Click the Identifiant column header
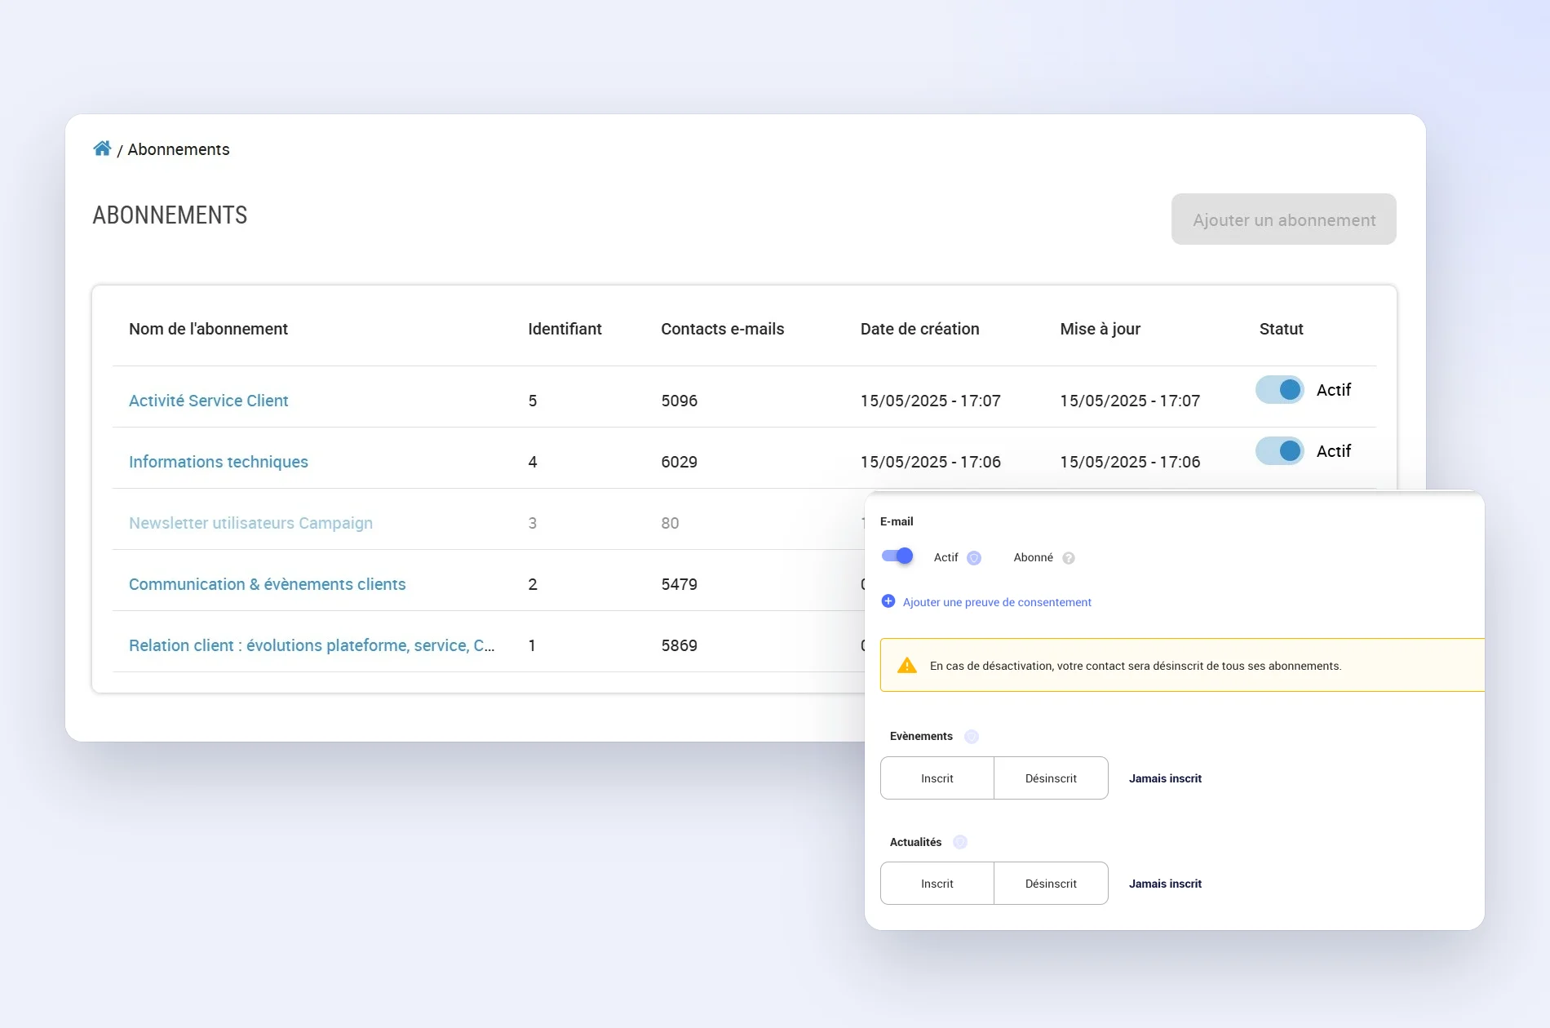The width and height of the screenshot is (1550, 1028). (x=565, y=329)
